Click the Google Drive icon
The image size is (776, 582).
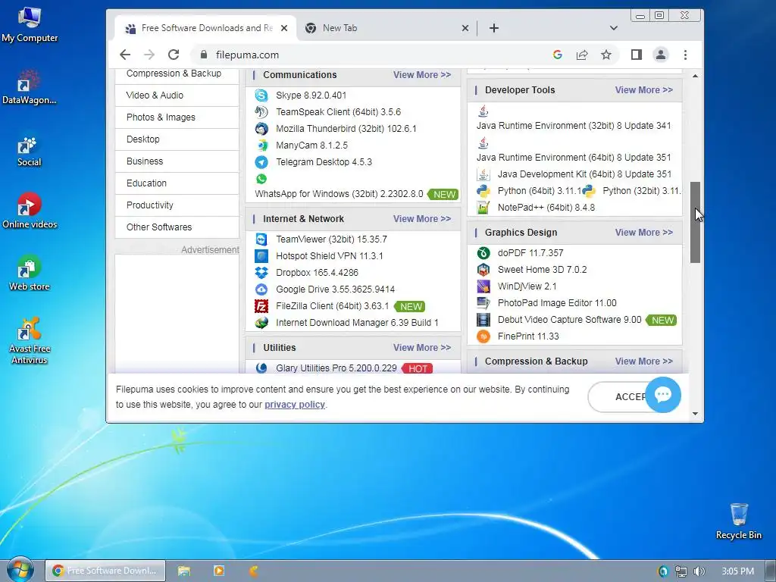pyautogui.click(x=261, y=289)
